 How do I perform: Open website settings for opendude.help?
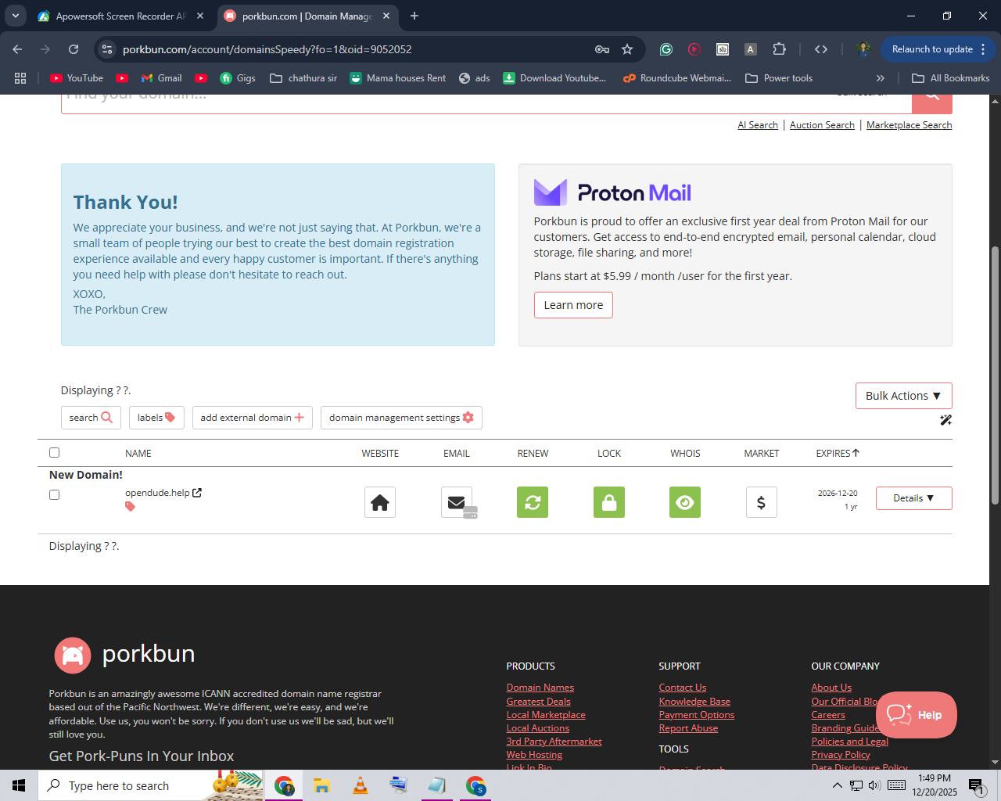point(380,502)
